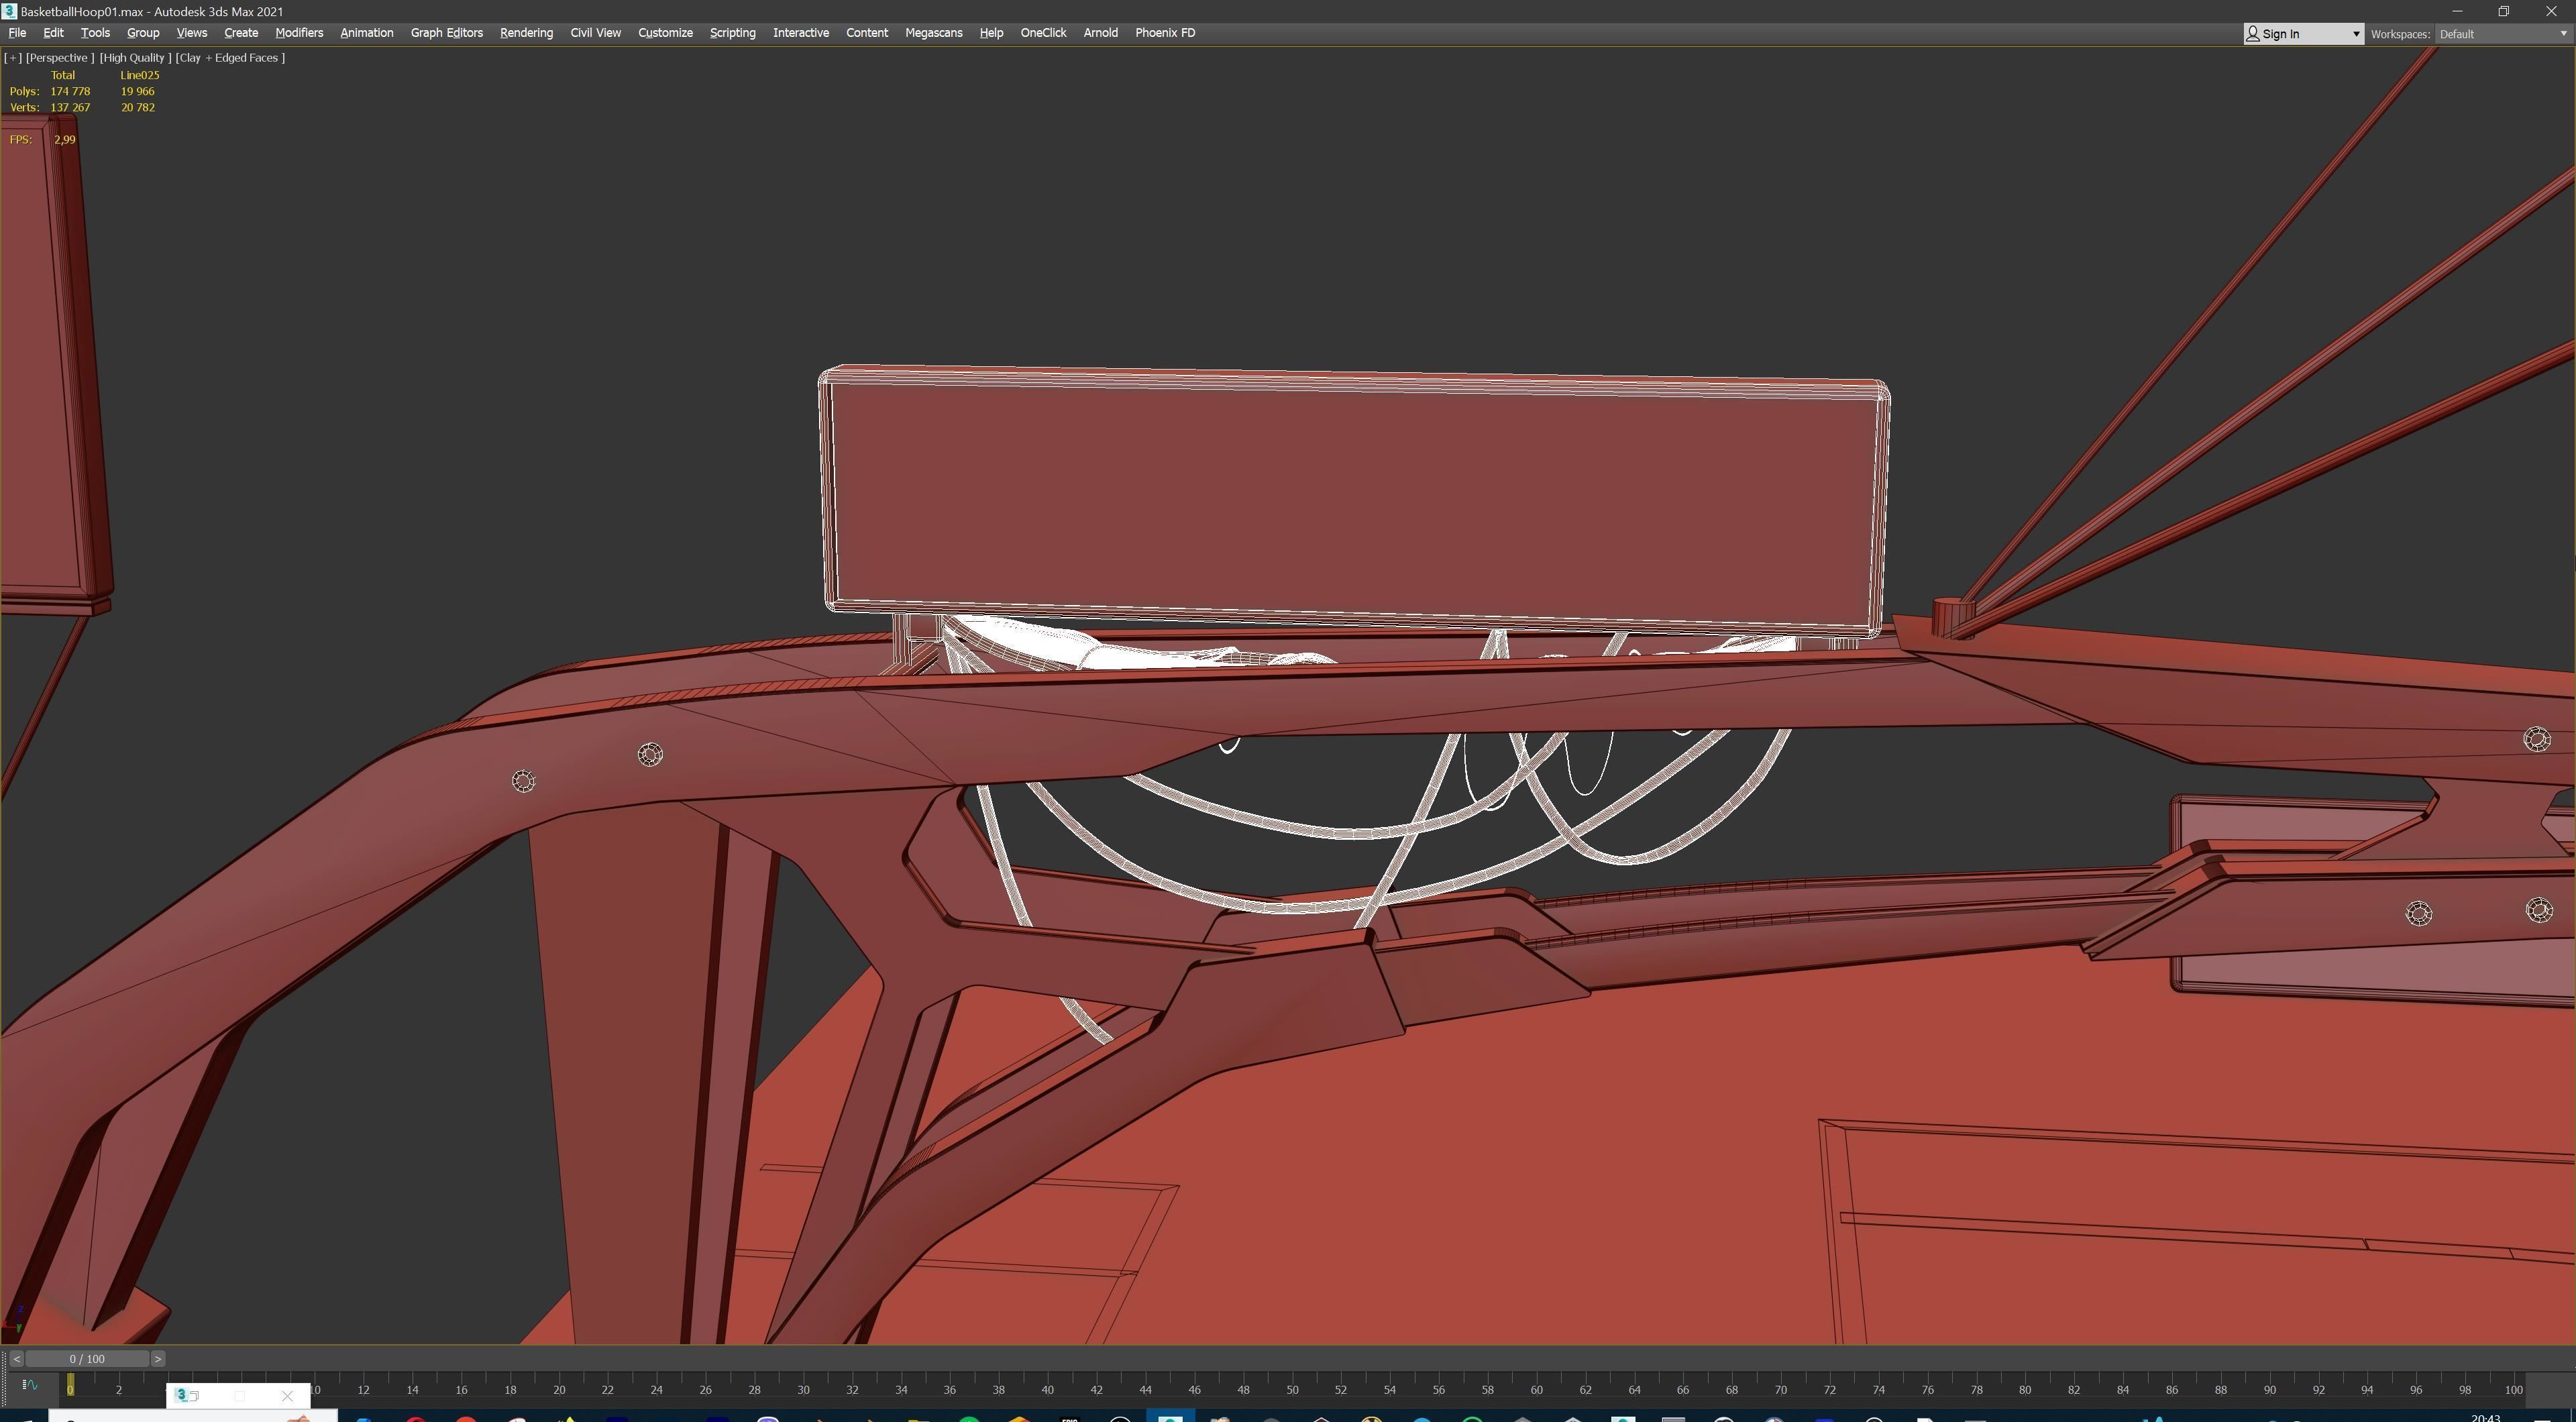This screenshot has width=2576, height=1422.
Task: Open the Perspective viewport label menu
Action: point(60,58)
